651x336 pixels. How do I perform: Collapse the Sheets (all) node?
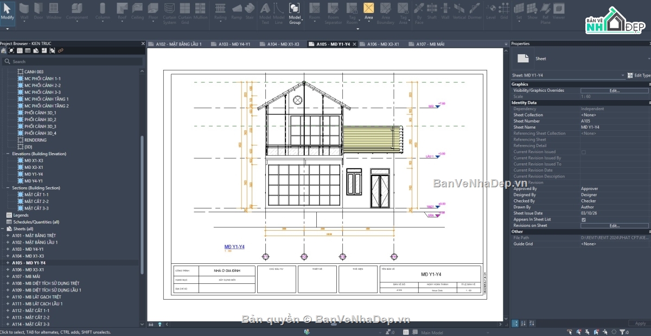tap(3, 229)
